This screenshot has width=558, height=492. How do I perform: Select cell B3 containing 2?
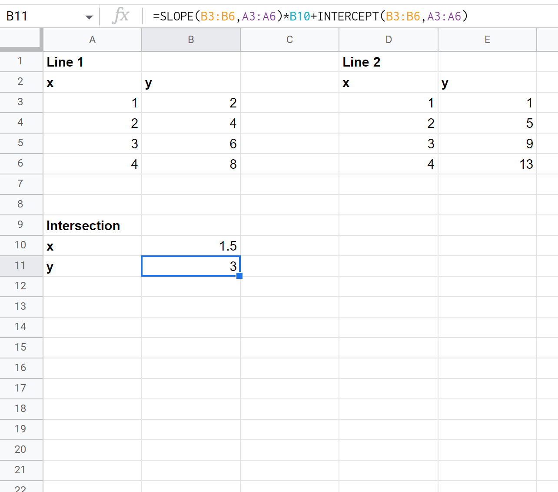pyautogui.click(x=191, y=102)
